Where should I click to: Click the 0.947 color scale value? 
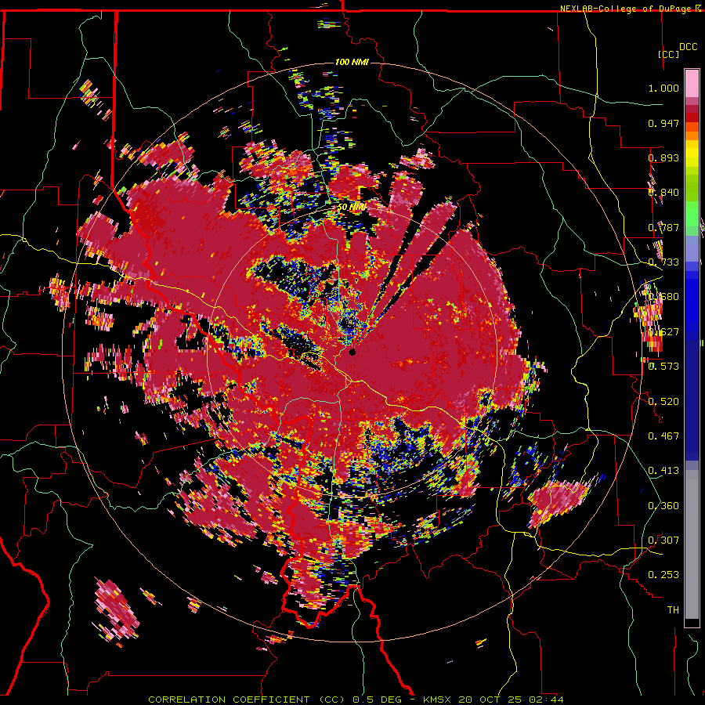(663, 123)
